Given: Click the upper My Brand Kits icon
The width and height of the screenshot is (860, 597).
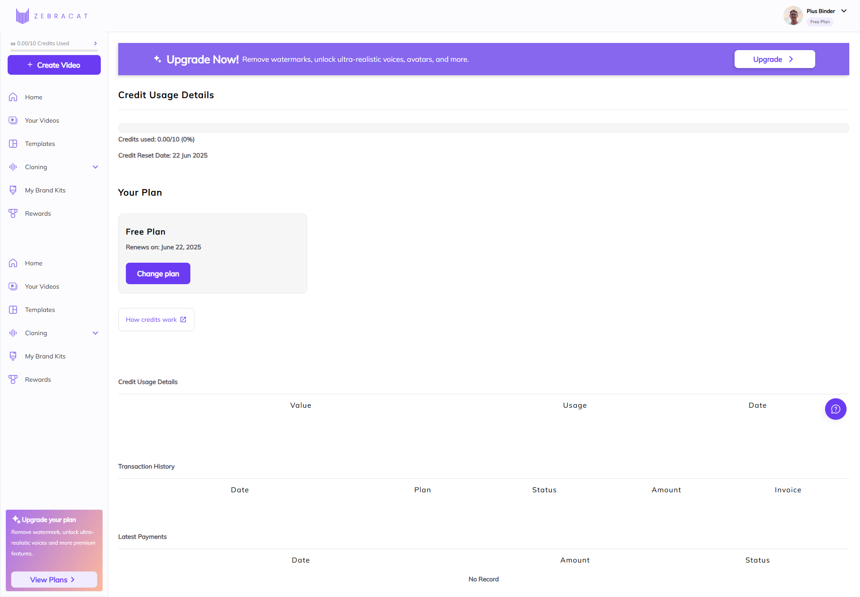Looking at the screenshot, I should click(13, 190).
